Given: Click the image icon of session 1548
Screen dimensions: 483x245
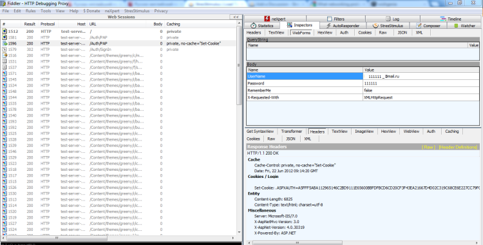Looking at the screenshot, I should 5,92.
